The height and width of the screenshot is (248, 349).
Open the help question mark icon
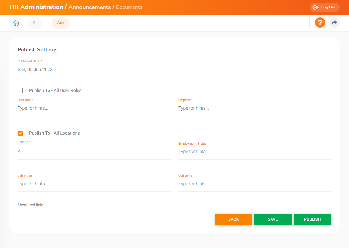[320, 23]
